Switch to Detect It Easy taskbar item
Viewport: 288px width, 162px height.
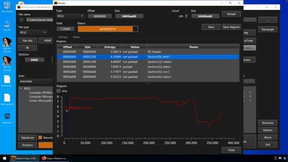[24, 158]
